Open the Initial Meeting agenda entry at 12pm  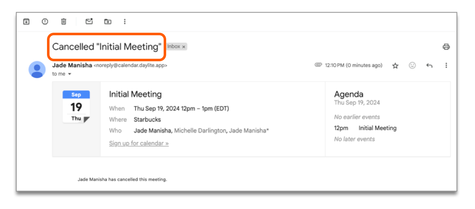[377, 128]
